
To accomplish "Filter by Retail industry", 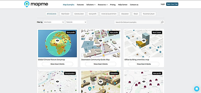I will (x=136, y=14).
